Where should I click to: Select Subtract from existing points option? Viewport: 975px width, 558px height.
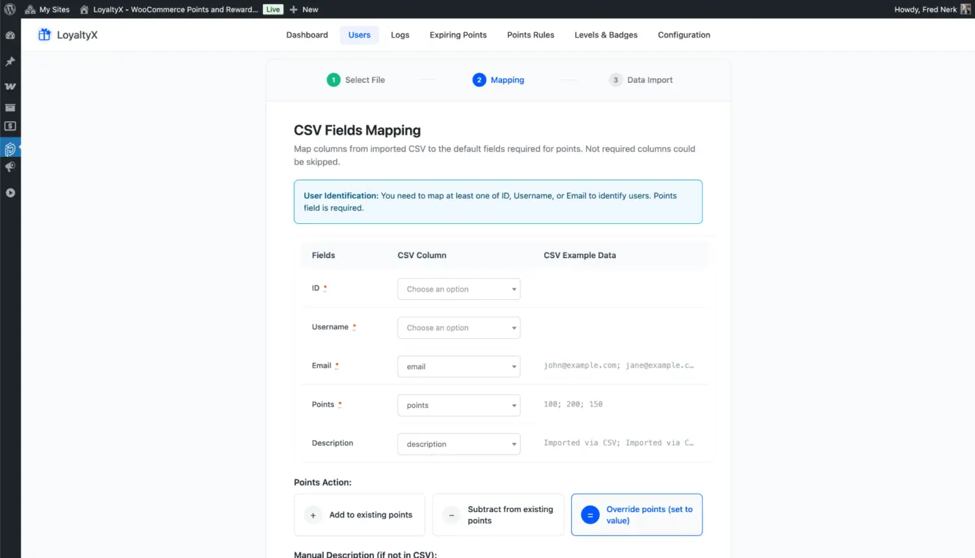pos(498,515)
